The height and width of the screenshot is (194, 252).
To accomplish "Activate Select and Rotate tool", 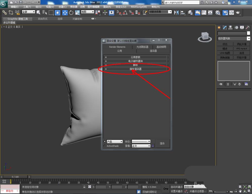I will point(71,13).
